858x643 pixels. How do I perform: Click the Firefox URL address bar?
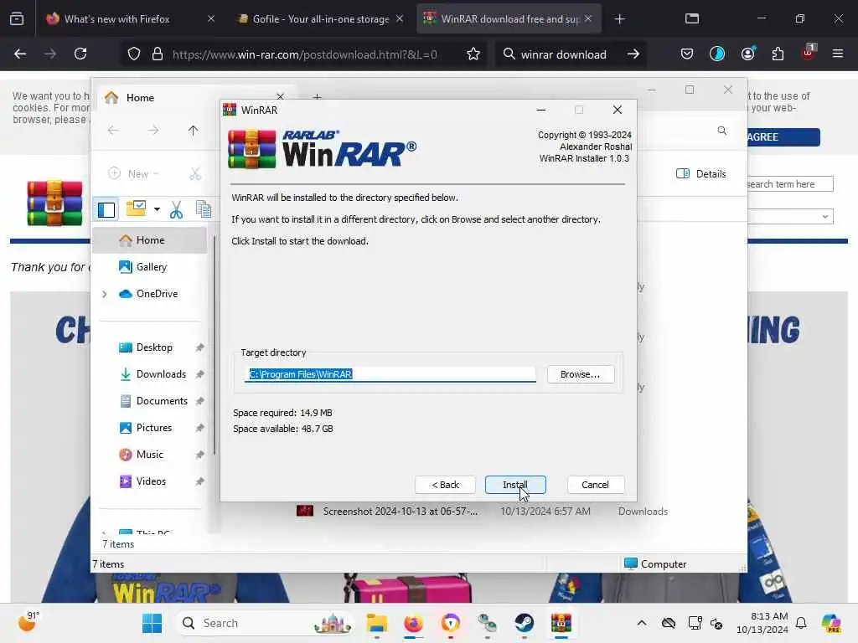click(x=304, y=54)
